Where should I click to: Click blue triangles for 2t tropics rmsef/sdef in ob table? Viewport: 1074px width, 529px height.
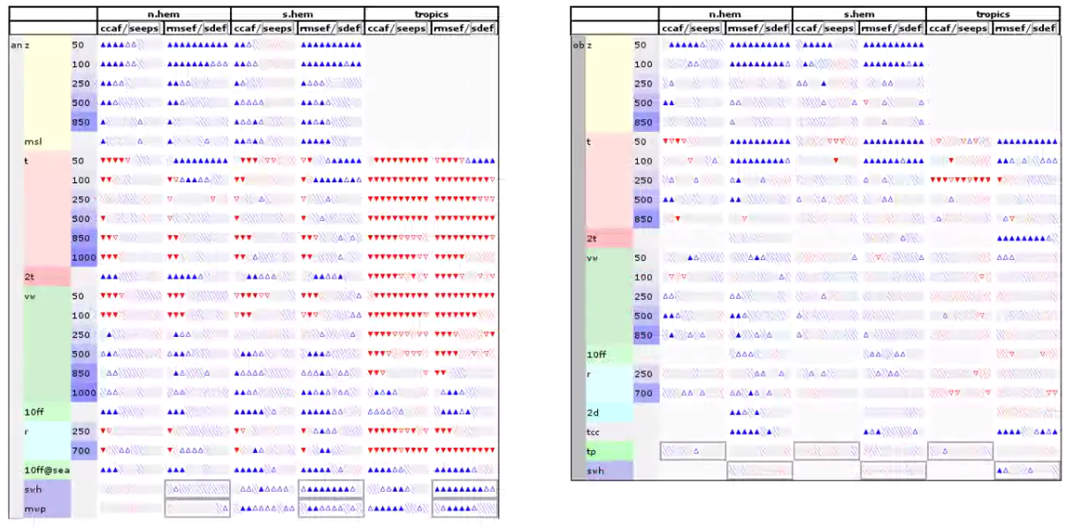[1026, 238]
